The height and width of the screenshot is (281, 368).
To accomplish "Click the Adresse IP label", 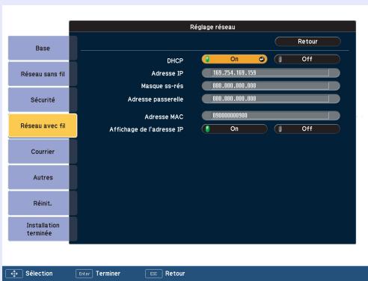I will pos(168,73).
